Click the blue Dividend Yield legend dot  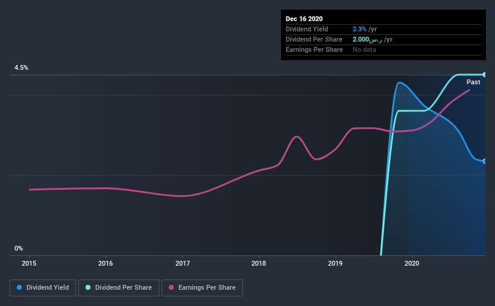pyautogui.click(x=19, y=287)
